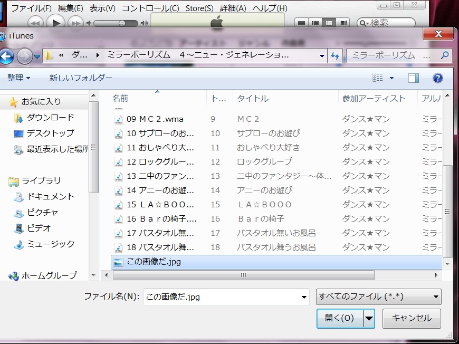
Task: Switch iTunes to album list view
Action: click(315, 23)
